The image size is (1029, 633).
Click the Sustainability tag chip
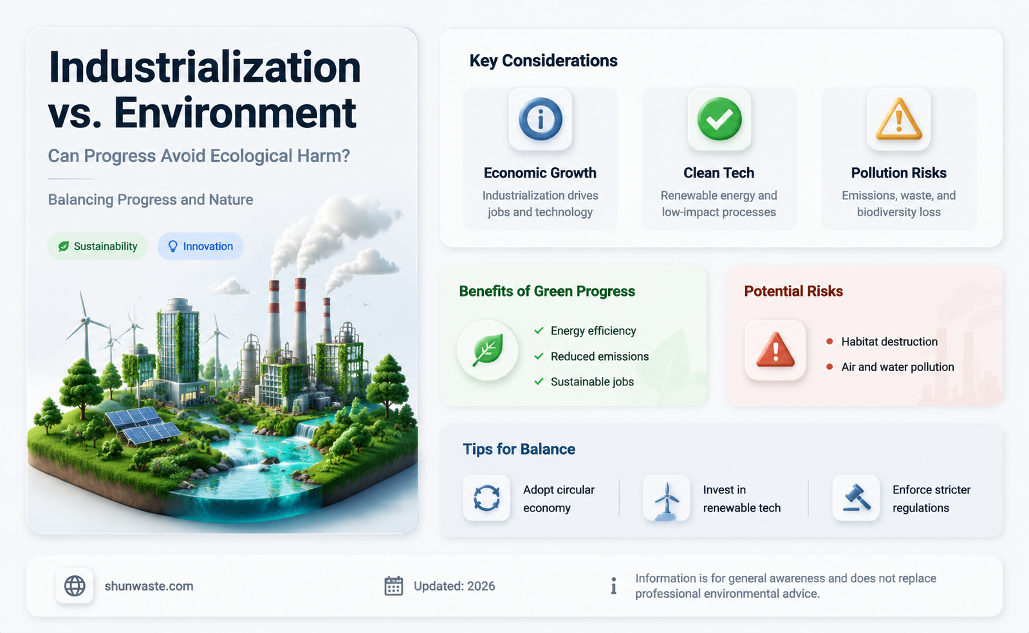click(x=98, y=246)
